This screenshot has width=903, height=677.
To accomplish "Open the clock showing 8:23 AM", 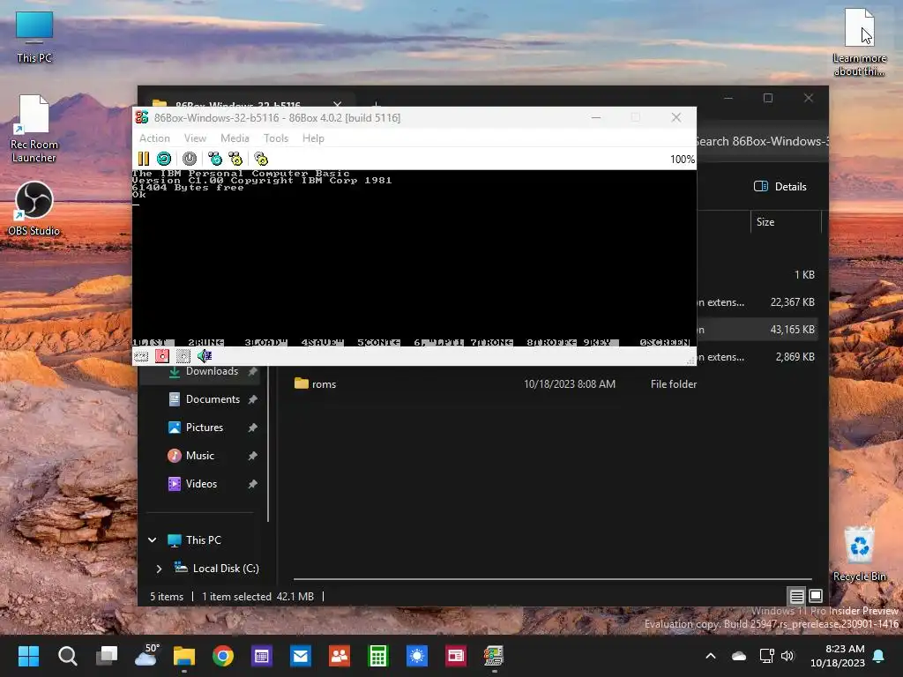I will coord(838,656).
